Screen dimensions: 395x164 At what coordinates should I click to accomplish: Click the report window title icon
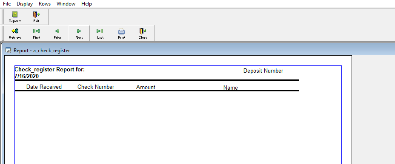pyautogui.click(x=9, y=50)
